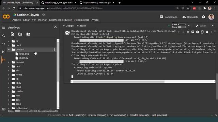Viewport: 218px width, 122px height.
Task: Select the main.py file
Action: [24, 58]
